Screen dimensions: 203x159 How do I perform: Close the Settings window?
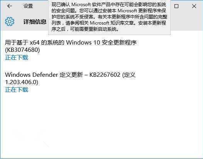point(194,6)
